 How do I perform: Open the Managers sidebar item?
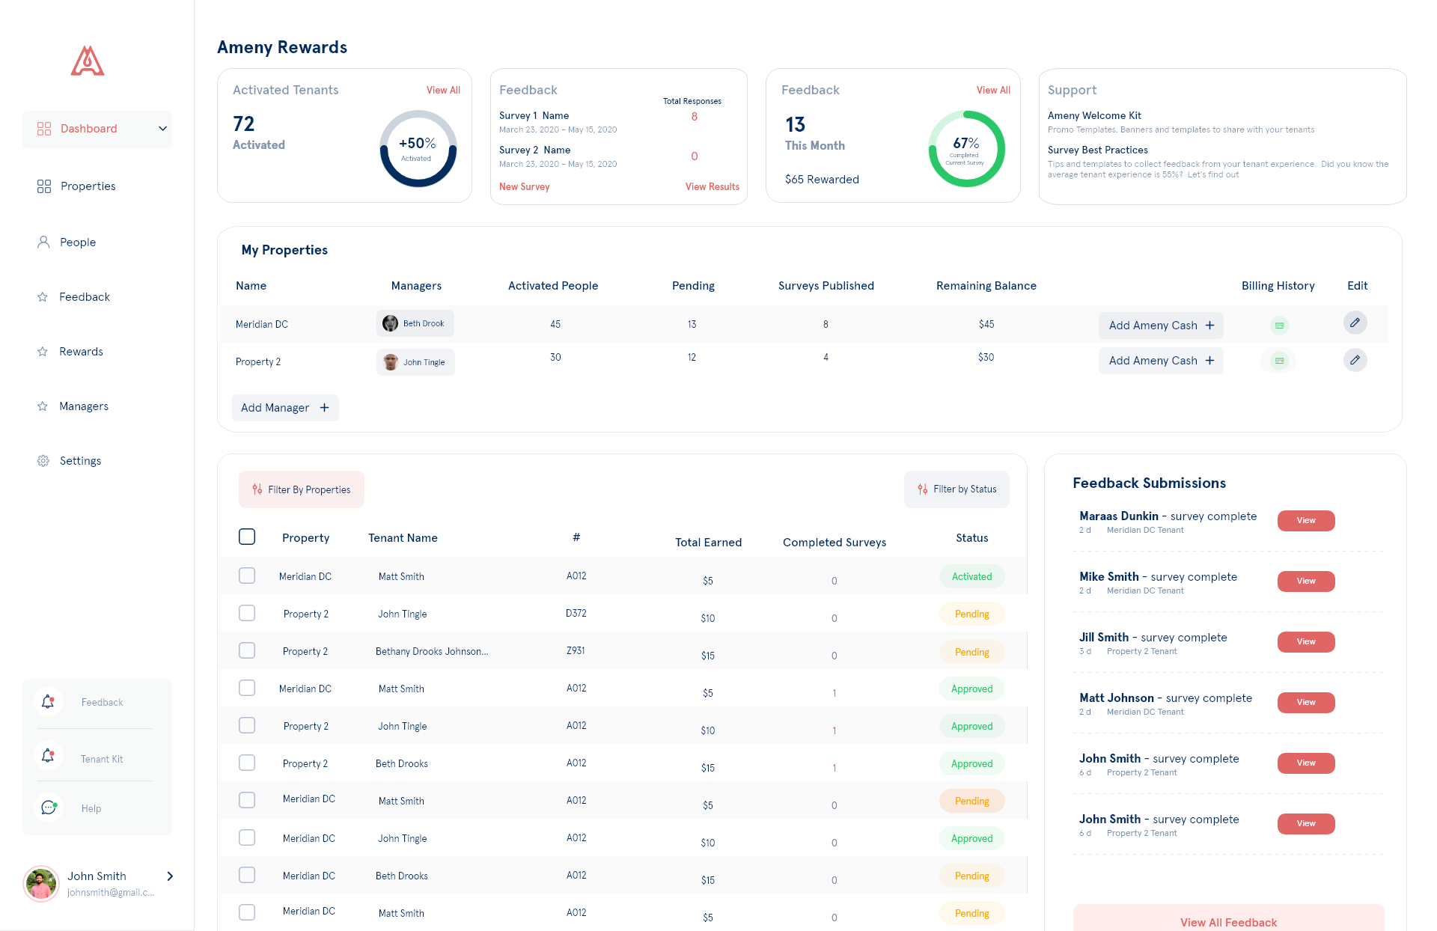pos(83,406)
